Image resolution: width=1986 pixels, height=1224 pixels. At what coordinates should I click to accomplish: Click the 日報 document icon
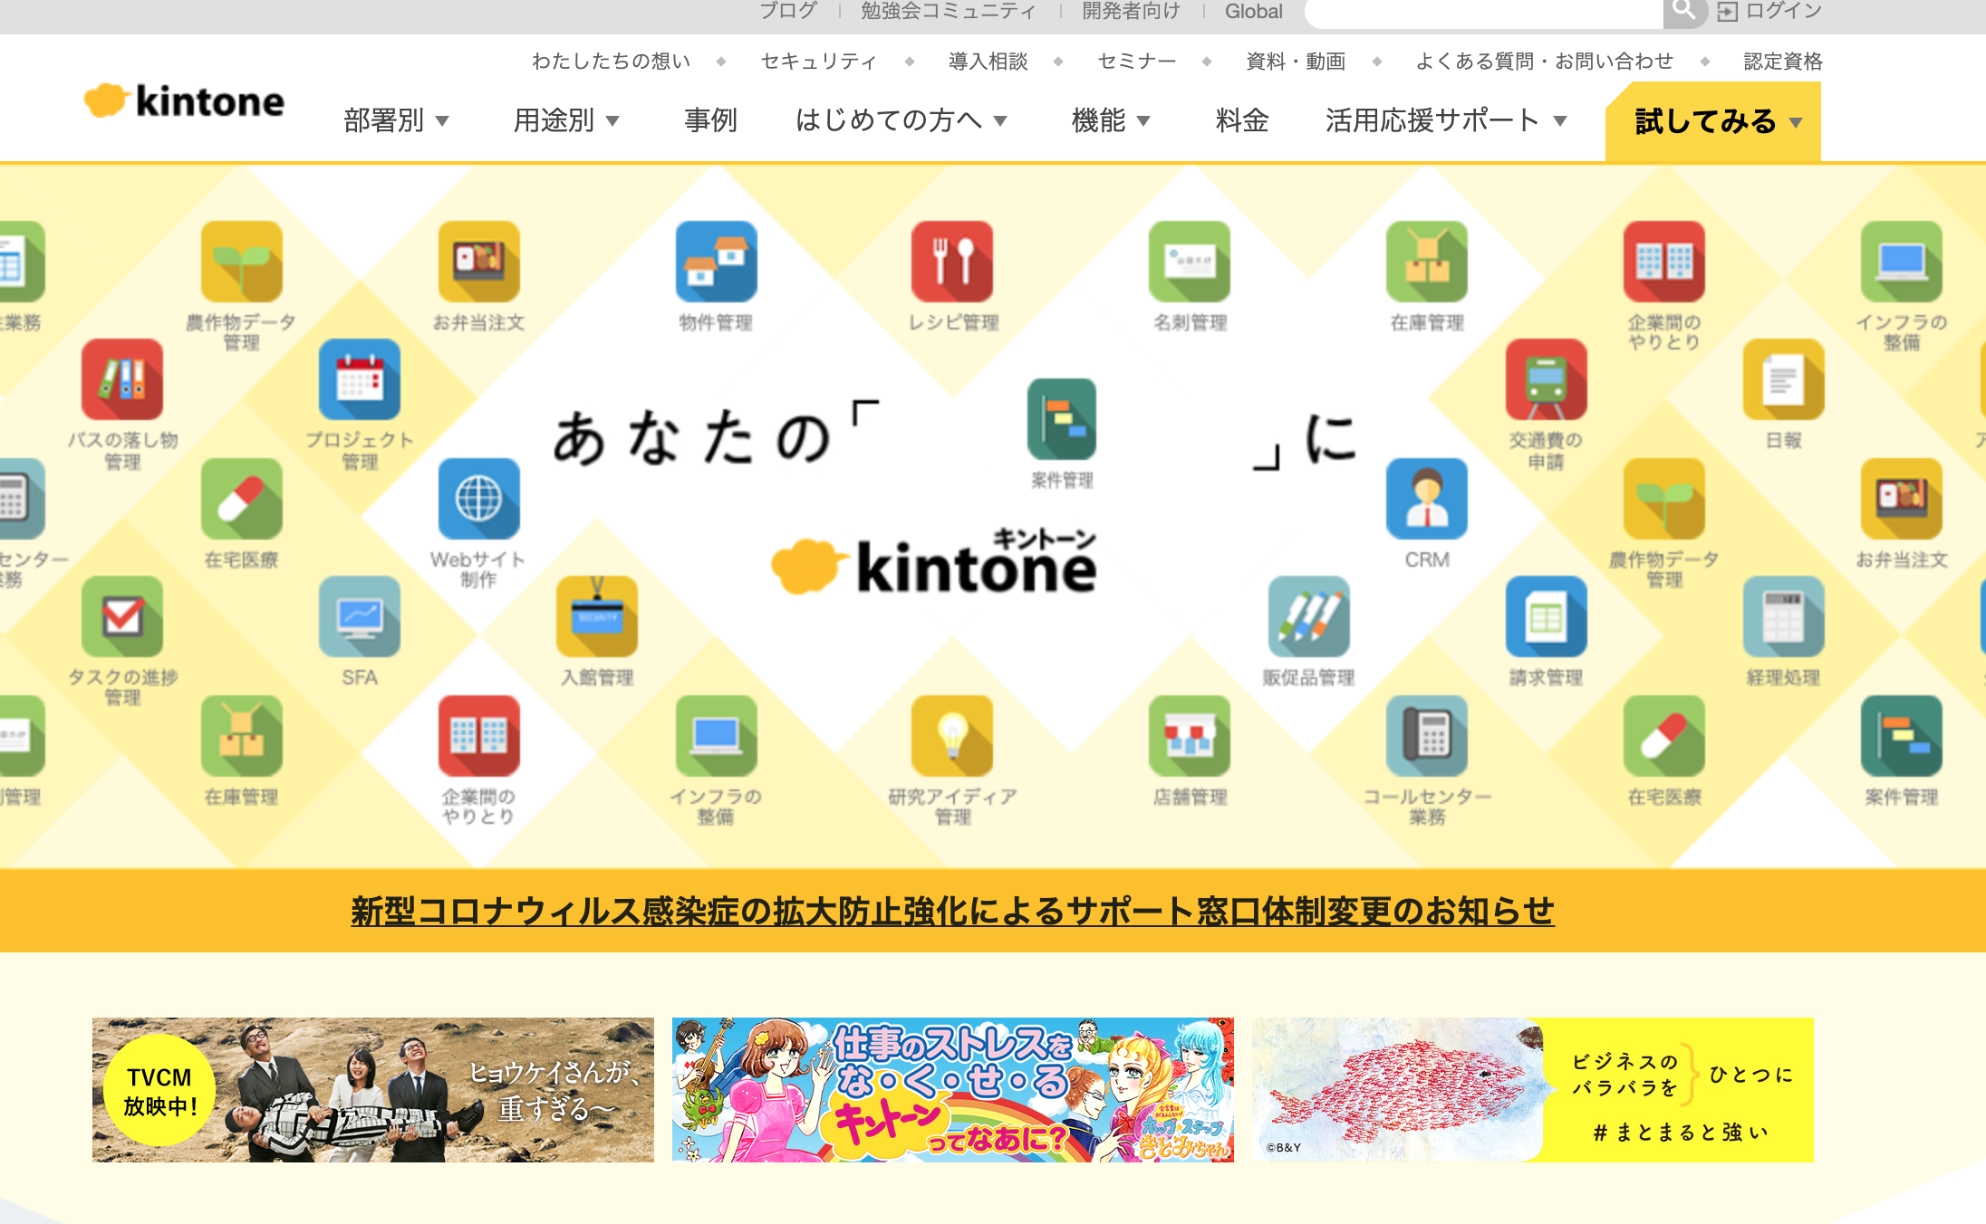pos(1784,379)
